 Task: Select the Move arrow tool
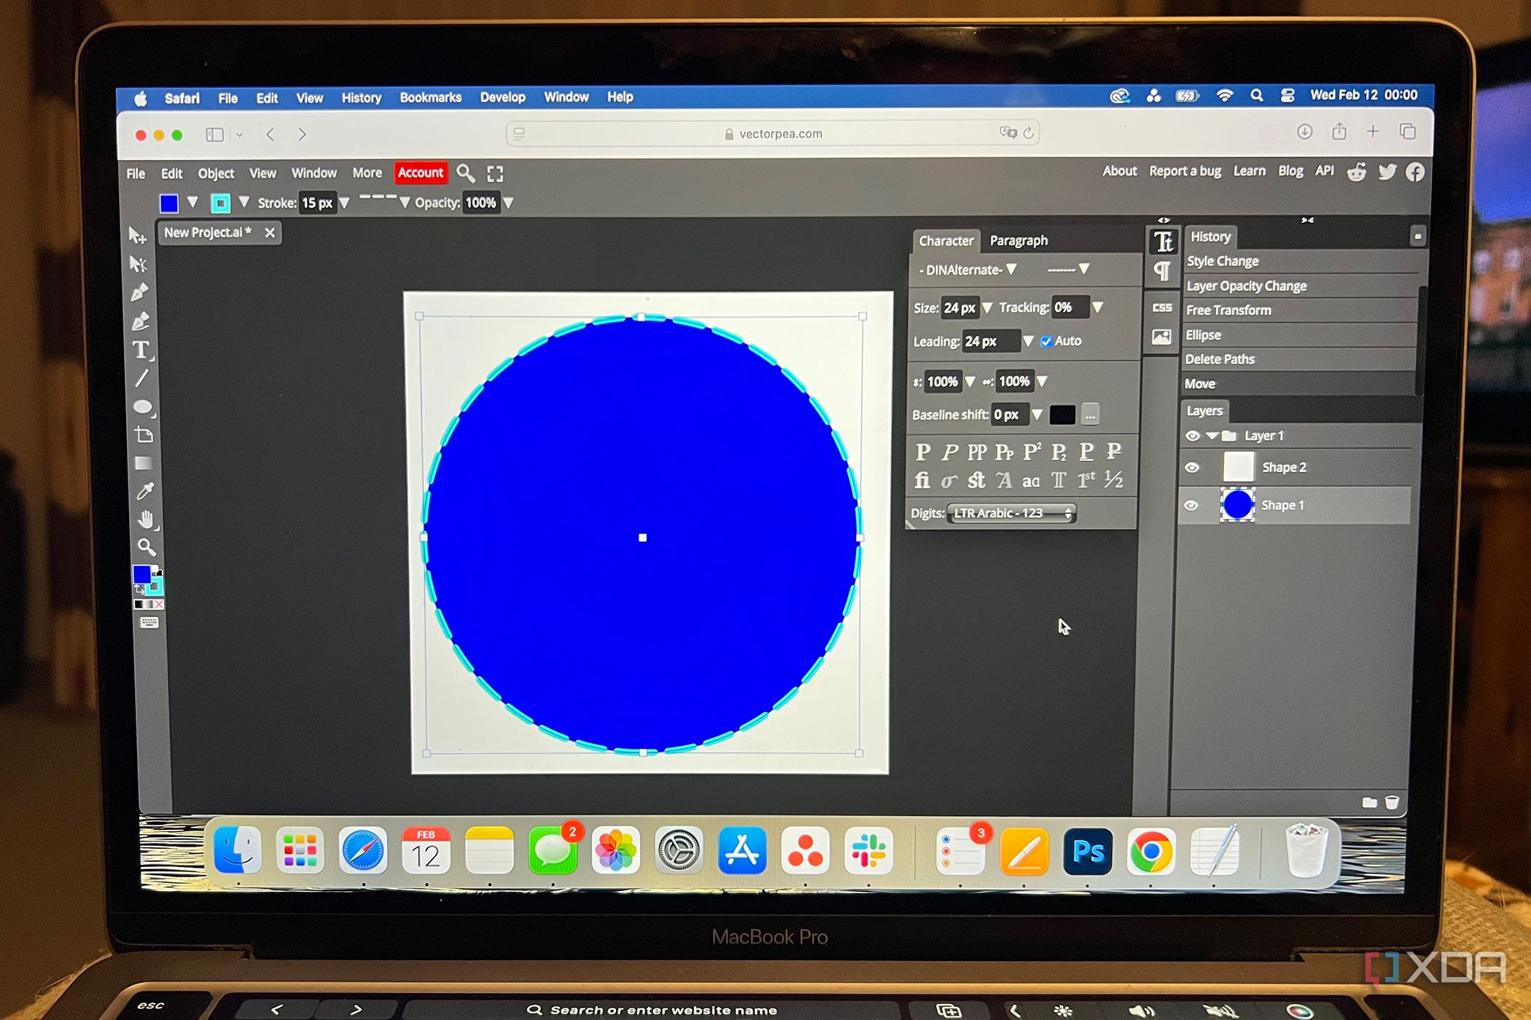137,235
